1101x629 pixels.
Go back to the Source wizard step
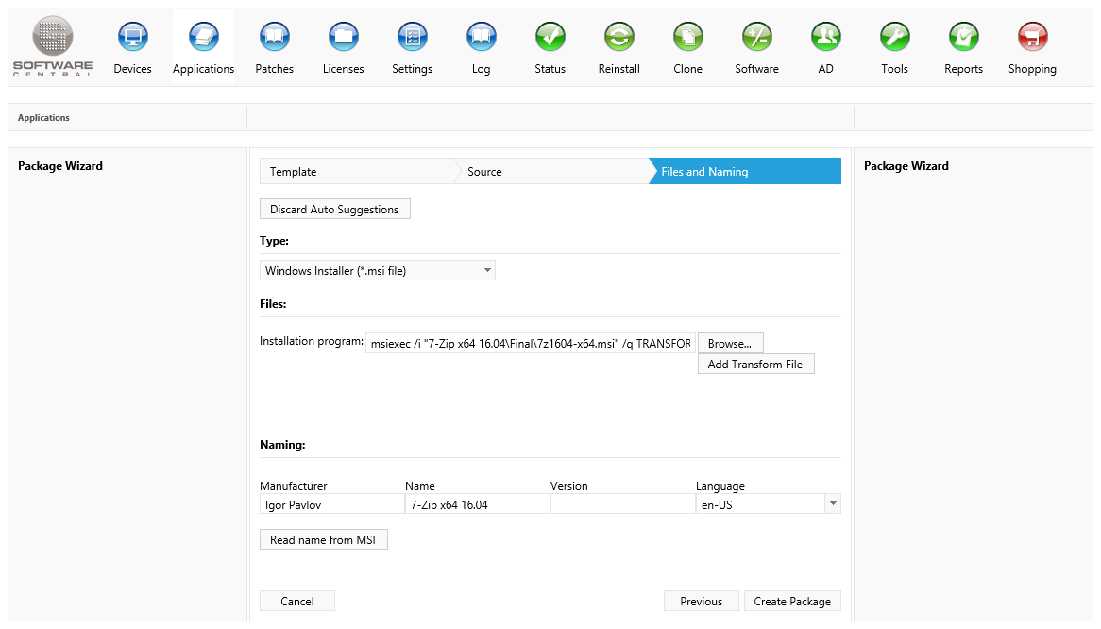[x=550, y=172]
